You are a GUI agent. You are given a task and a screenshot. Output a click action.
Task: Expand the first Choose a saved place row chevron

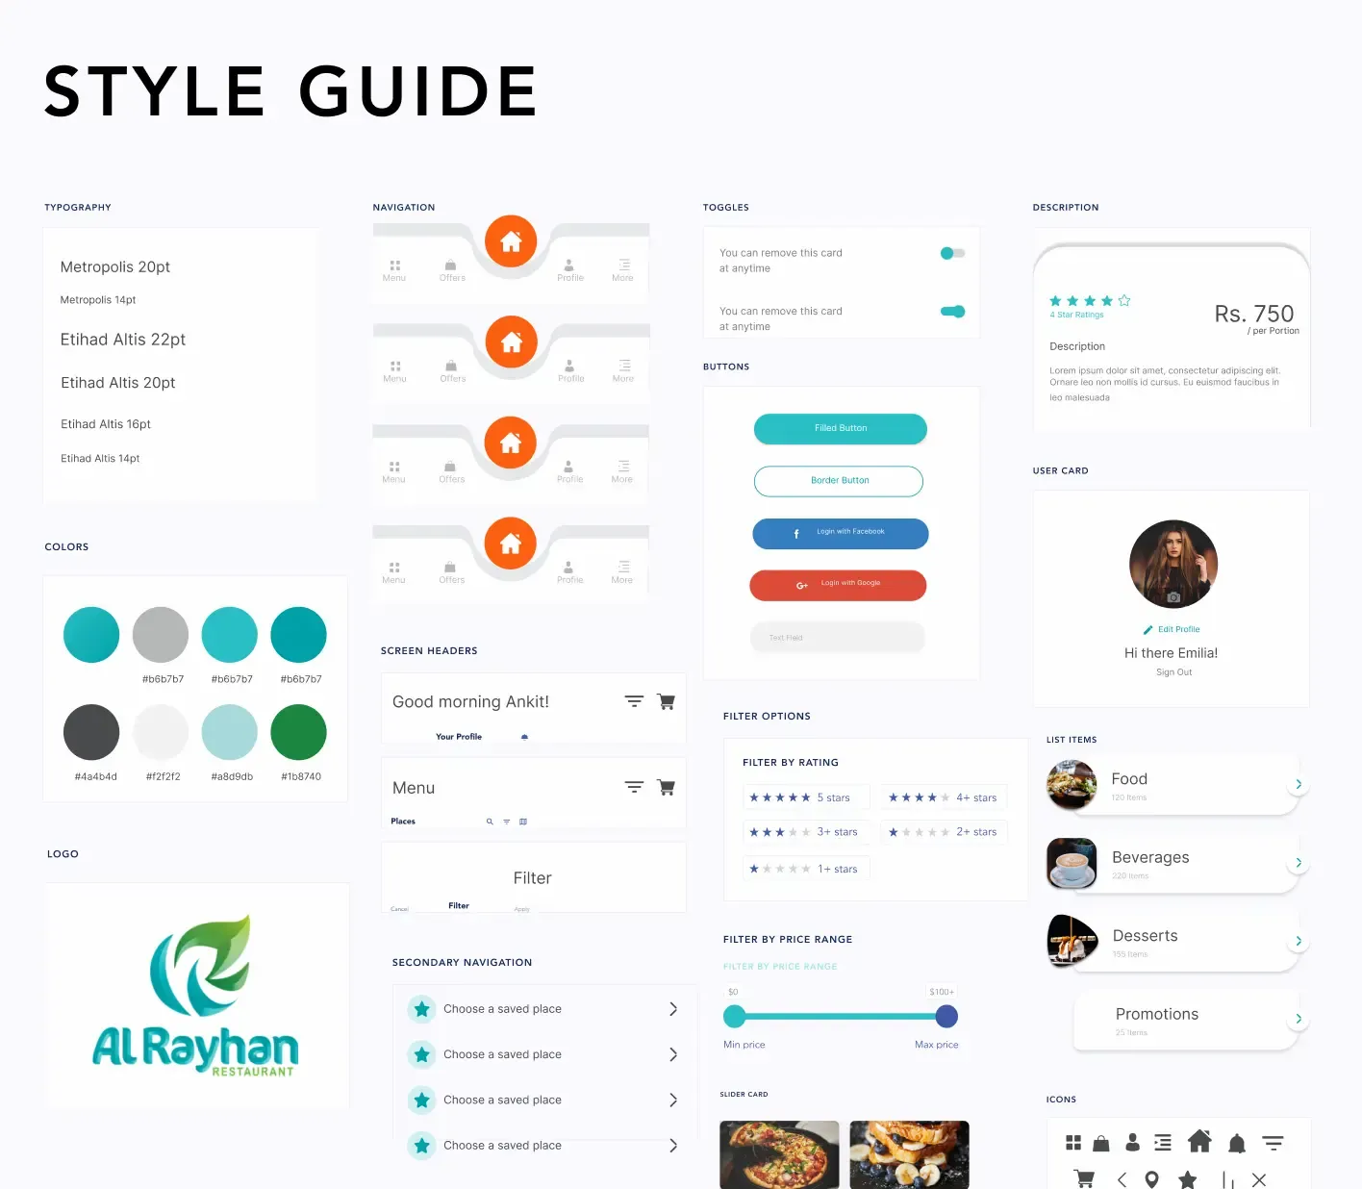pyautogui.click(x=672, y=1009)
